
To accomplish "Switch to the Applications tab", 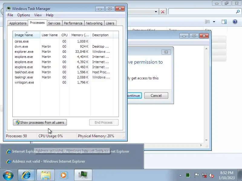I will tap(18, 23).
